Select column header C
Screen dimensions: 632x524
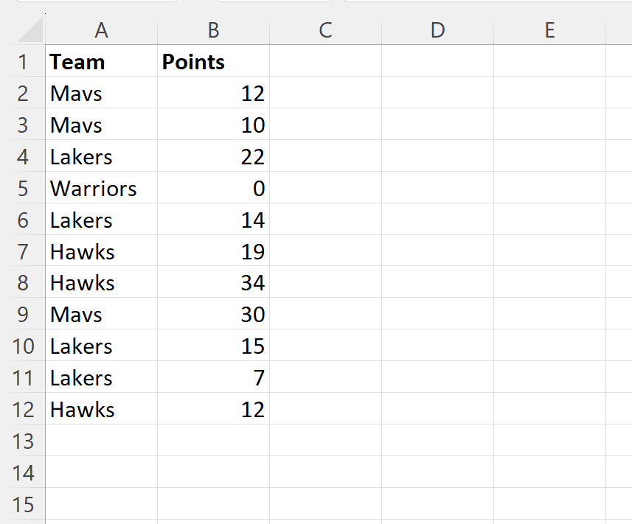click(x=324, y=30)
